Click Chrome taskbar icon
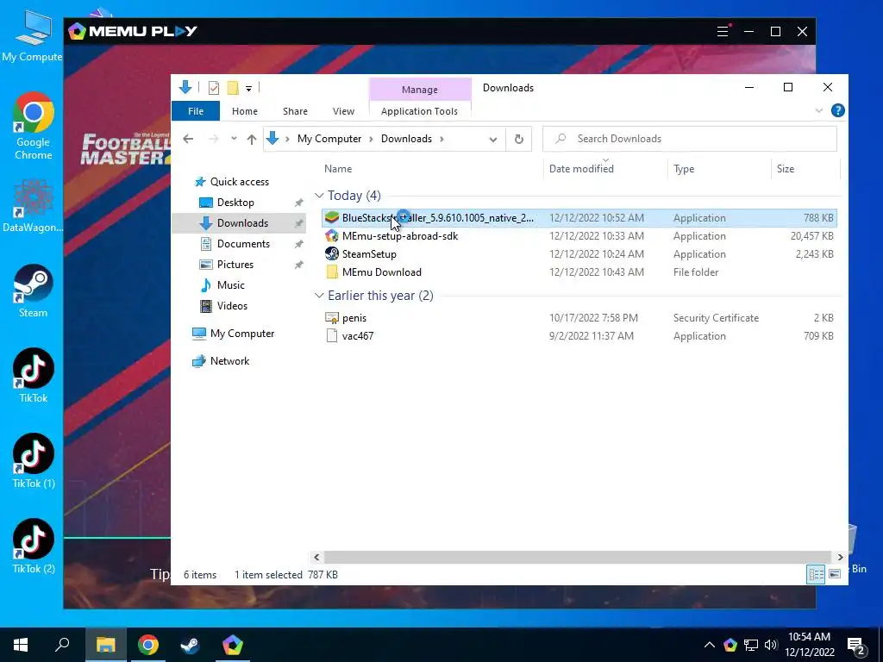 tap(148, 645)
